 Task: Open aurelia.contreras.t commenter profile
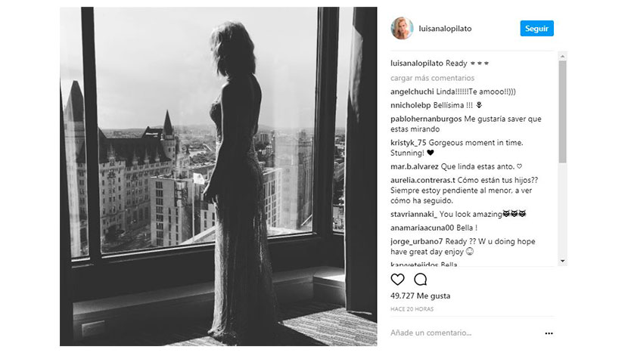tap(423, 180)
